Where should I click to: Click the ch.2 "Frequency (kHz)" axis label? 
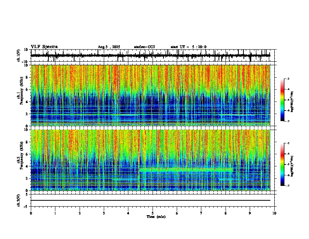click(21, 155)
